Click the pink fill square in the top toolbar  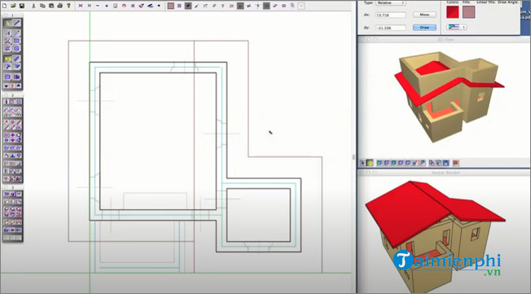(171, 6)
